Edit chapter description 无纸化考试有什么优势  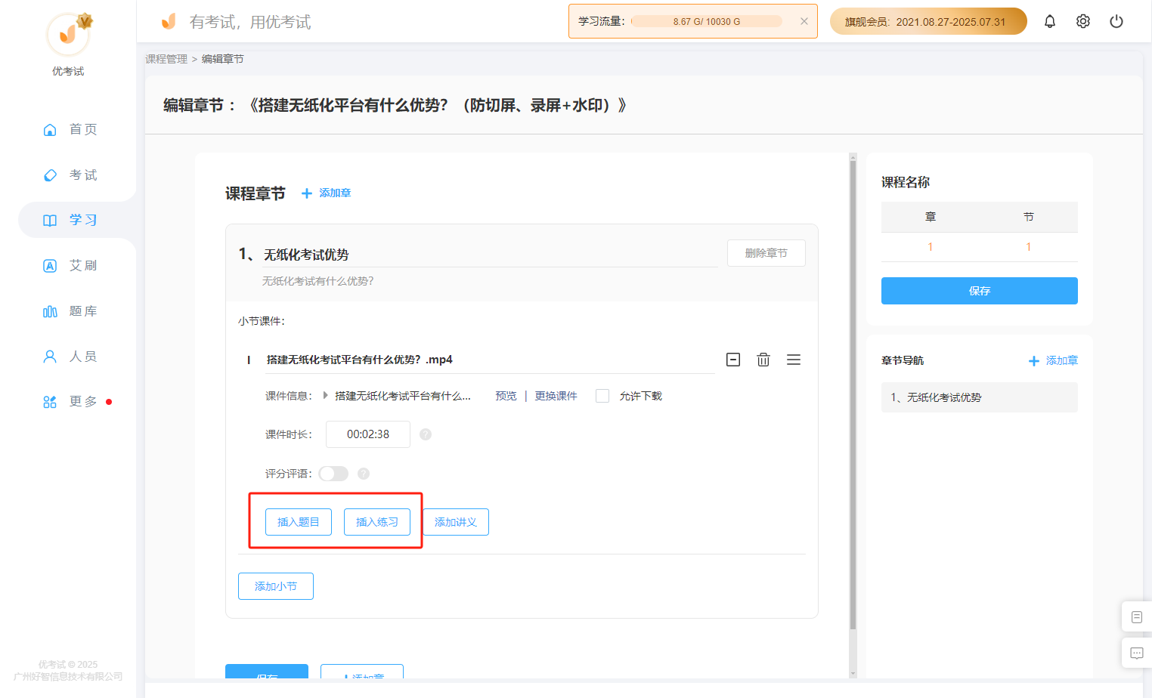[x=318, y=281]
